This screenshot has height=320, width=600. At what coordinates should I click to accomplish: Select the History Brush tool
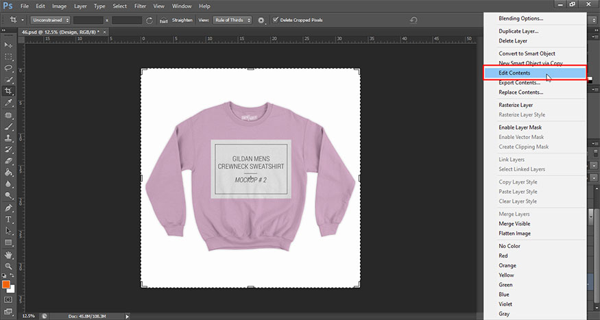click(8, 149)
